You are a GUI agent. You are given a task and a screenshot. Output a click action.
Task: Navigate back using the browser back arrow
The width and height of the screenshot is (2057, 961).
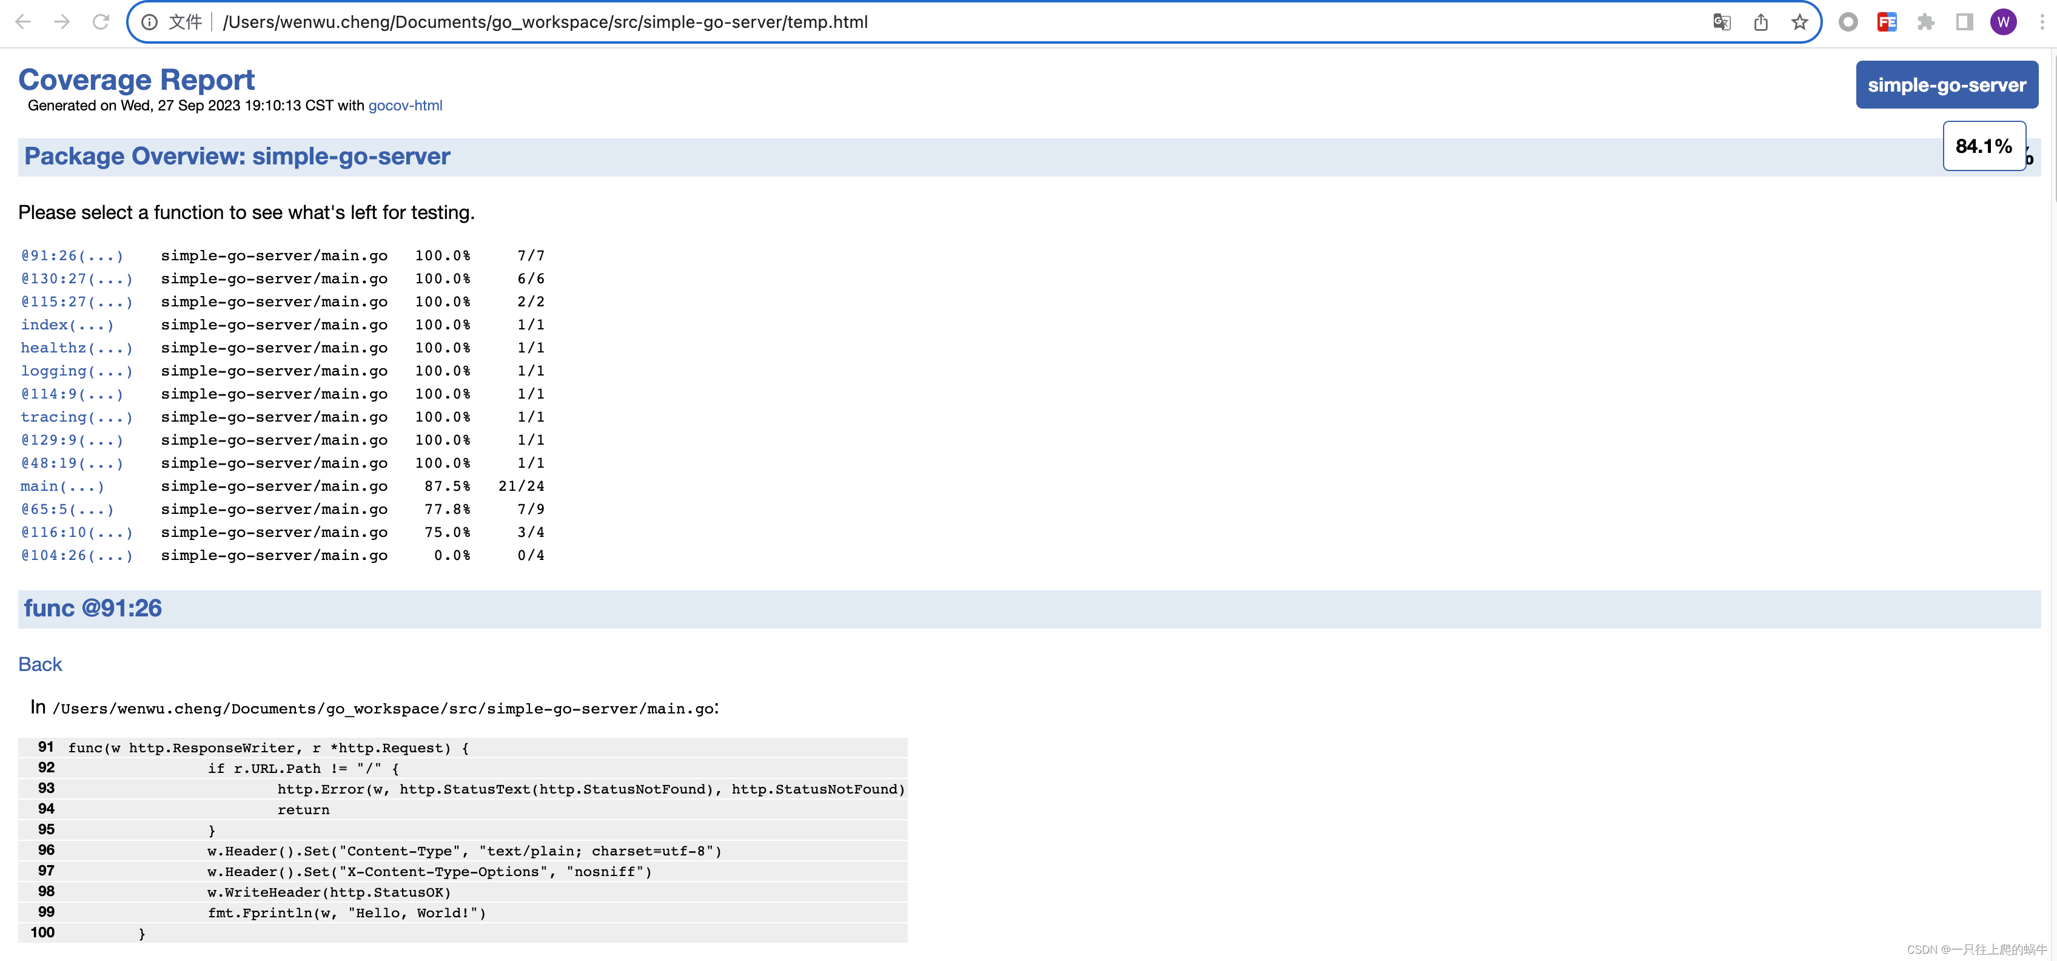pos(23,22)
